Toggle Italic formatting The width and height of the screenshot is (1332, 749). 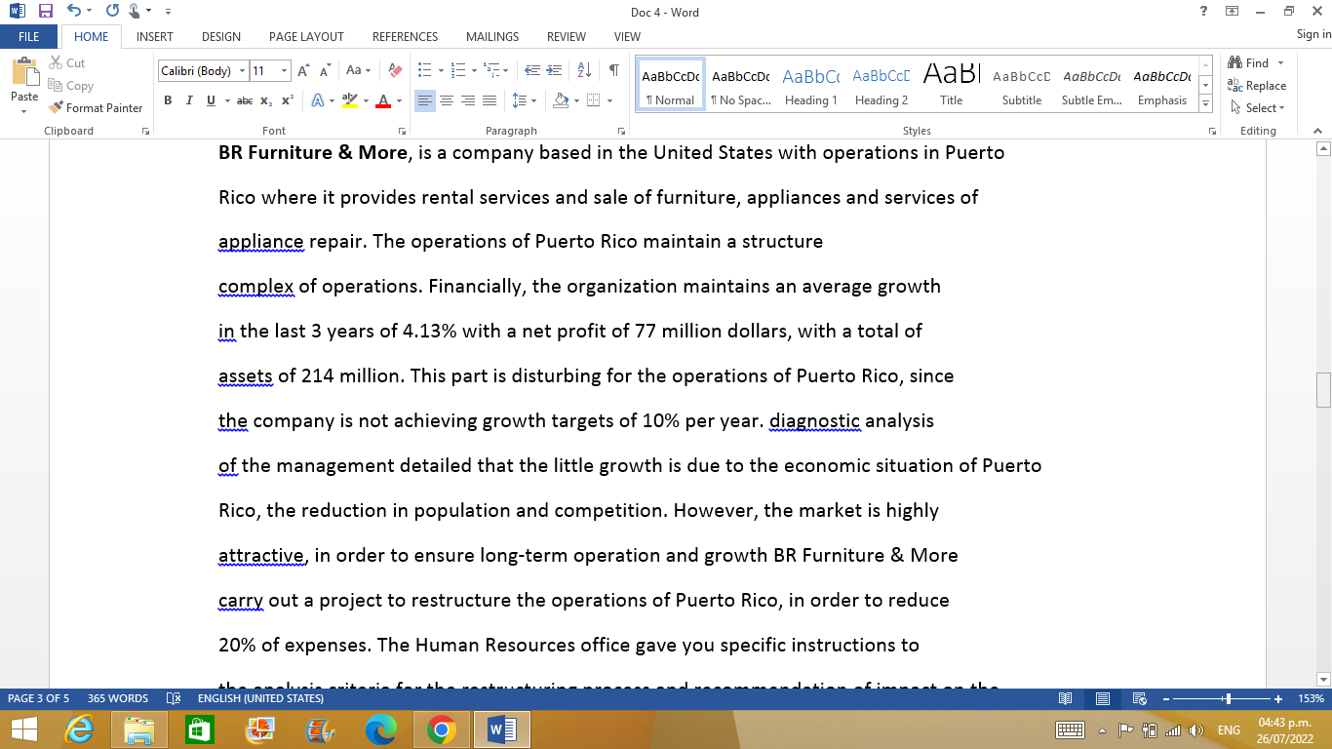(188, 100)
